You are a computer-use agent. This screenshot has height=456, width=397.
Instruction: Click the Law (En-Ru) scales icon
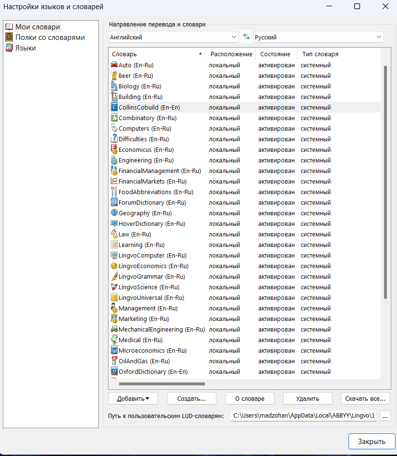point(114,234)
